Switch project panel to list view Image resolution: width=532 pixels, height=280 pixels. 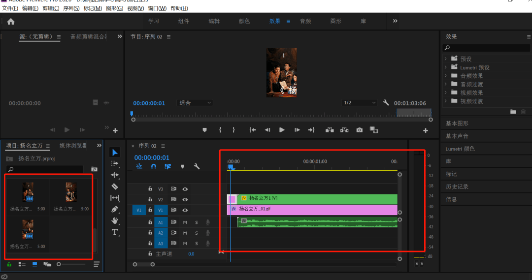(x=22, y=264)
